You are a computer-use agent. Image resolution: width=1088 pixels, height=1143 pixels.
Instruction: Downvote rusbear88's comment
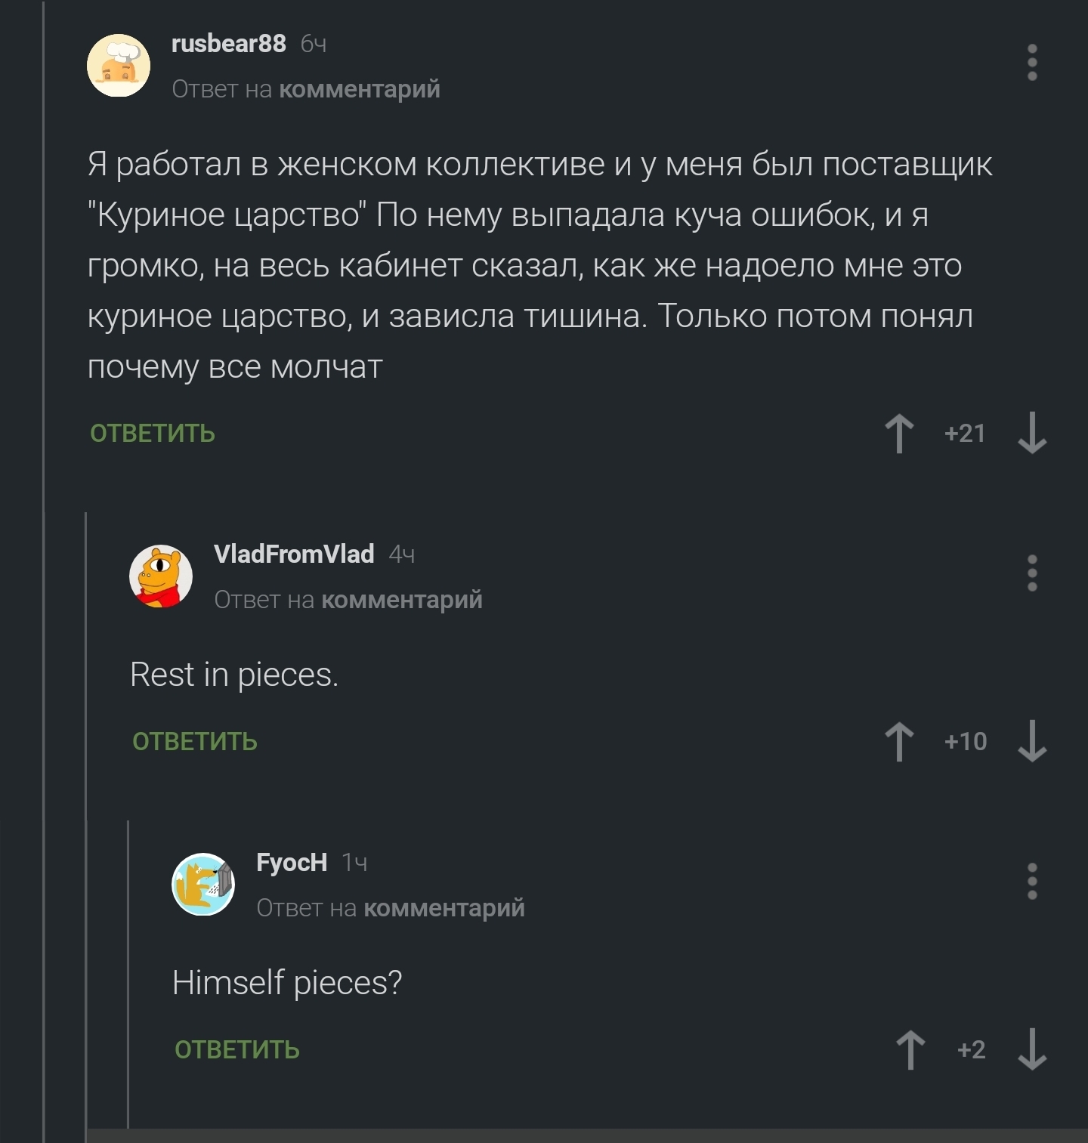coord(1031,434)
